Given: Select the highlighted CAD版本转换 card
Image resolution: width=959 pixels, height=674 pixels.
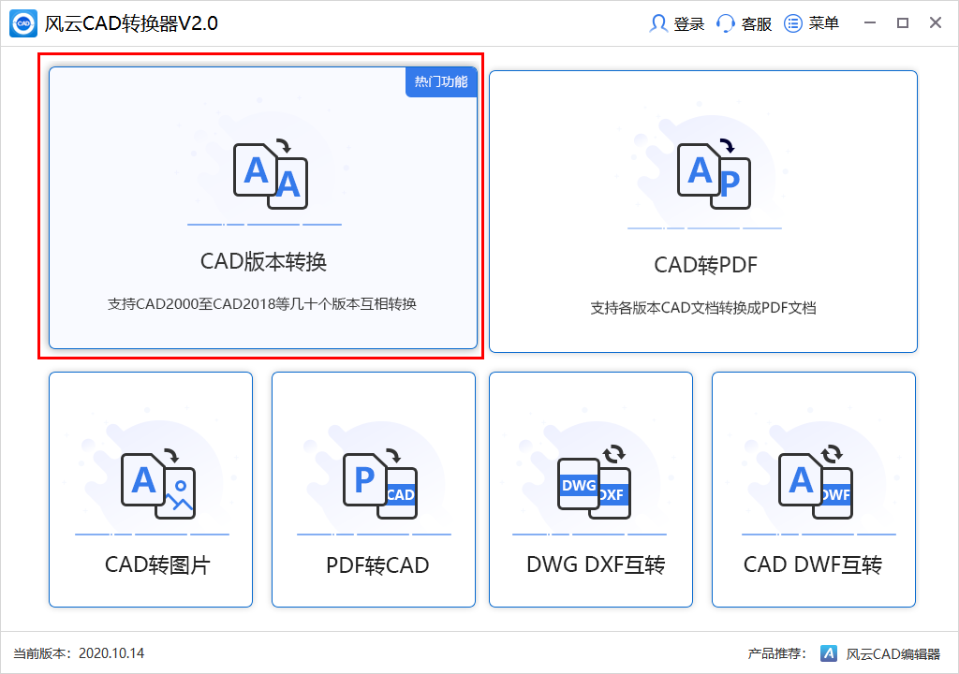Looking at the screenshot, I should pos(265,208).
